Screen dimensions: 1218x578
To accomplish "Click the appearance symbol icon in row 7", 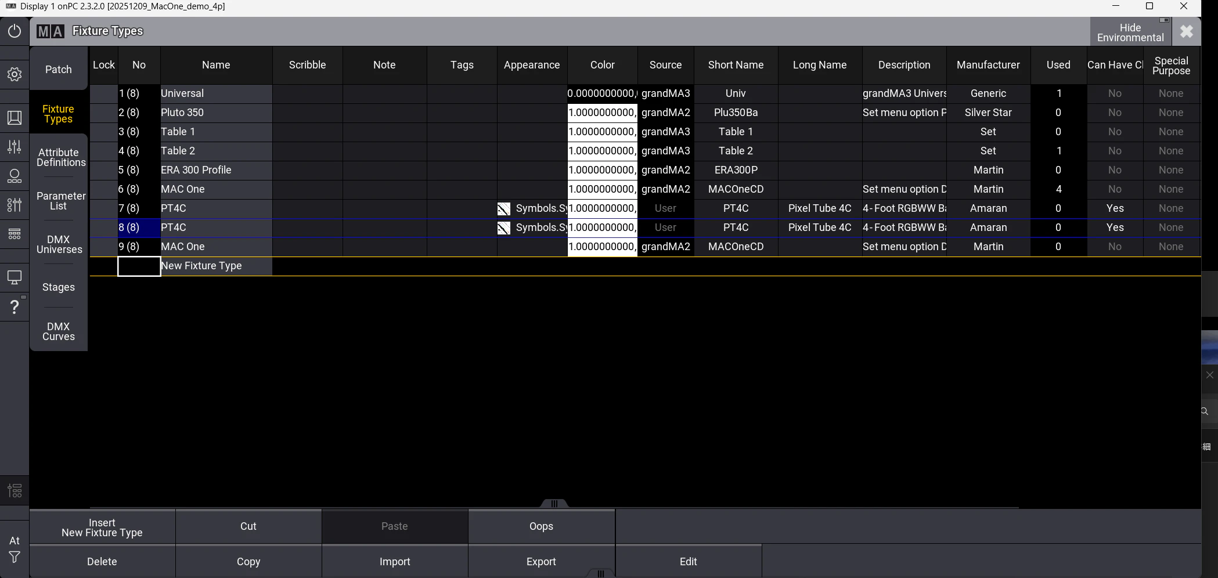I will point(504,209).
